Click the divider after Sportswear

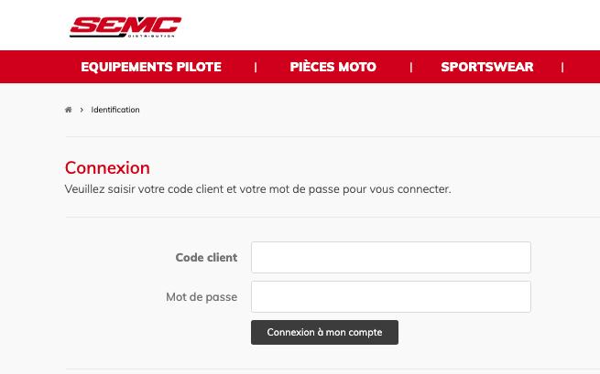pos(562,67)
